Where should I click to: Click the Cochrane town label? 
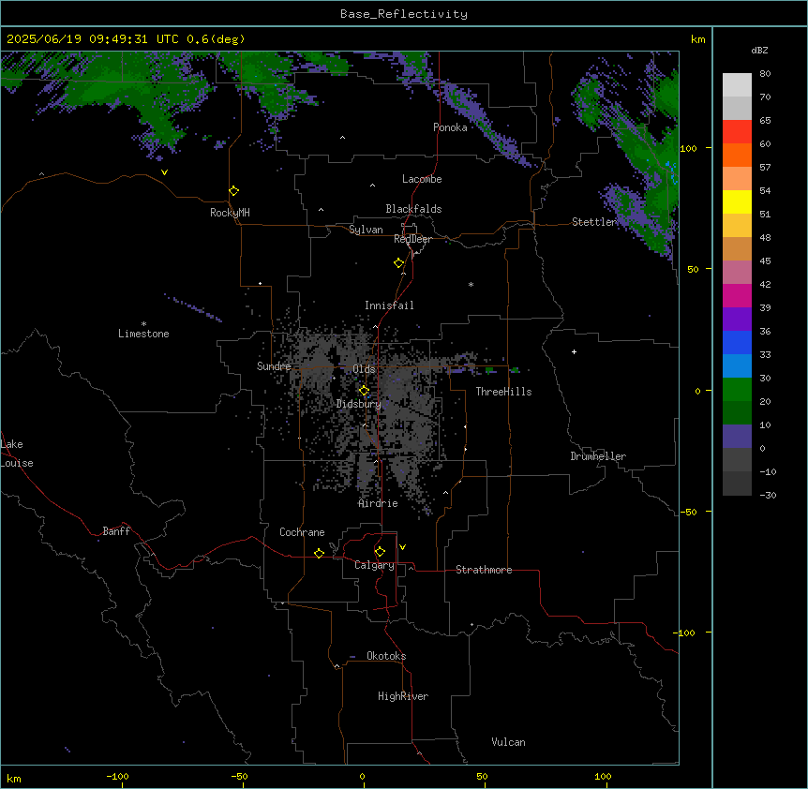click(x=302, y=532)
